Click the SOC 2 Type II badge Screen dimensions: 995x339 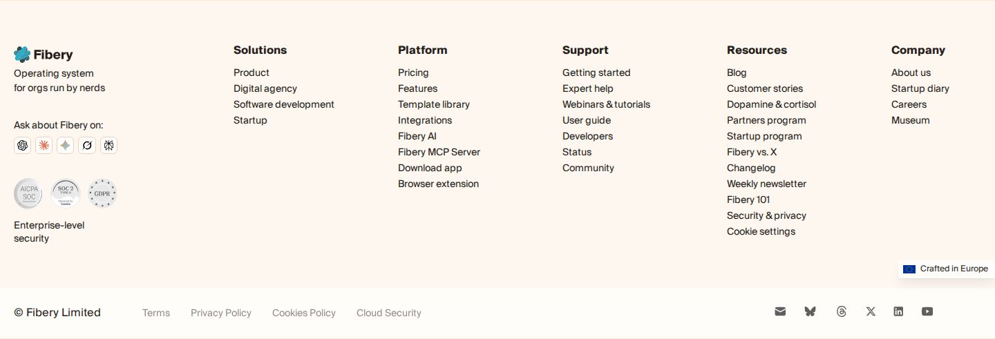pyautogui.click(x=66, y=193)
